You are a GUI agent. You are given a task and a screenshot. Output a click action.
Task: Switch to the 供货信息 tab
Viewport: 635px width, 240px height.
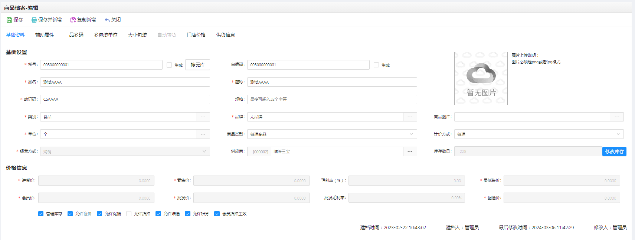pos(226,35)
